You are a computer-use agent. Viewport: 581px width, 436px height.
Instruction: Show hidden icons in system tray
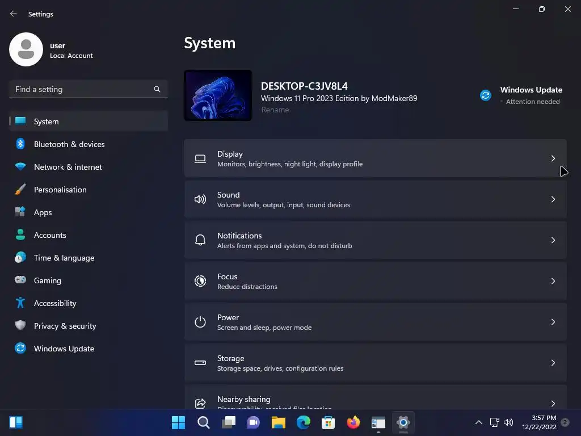pyautogui.click(x=479, y=422)
